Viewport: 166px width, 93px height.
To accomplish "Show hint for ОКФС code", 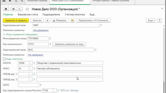I will [34, 68].
